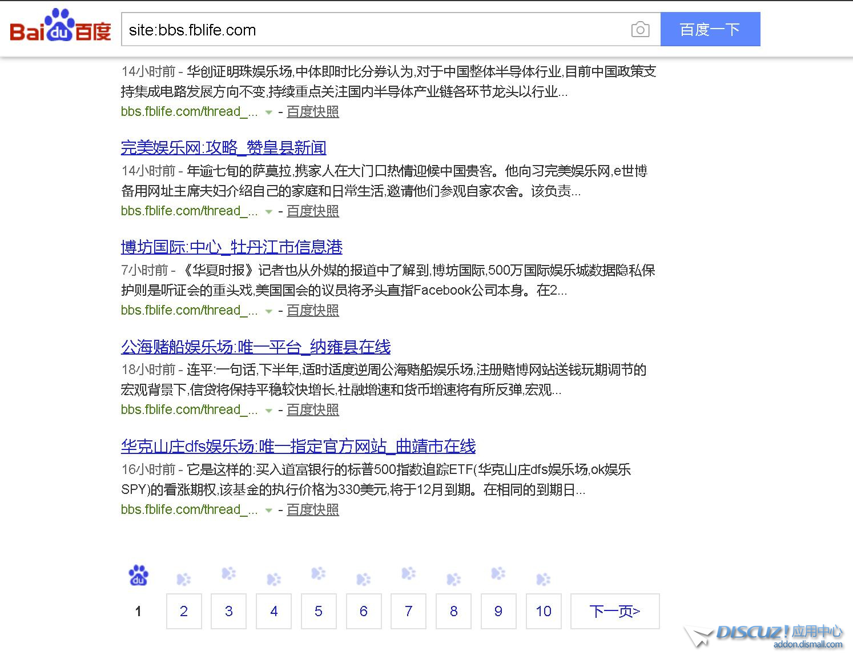The width and height of the screenshot is (853, 659).
Task: Open 公海赌船娱乐场:唯一平台_纳雍县在线 result
Action: point(256,347)
